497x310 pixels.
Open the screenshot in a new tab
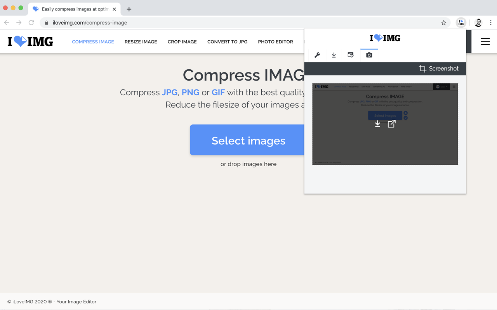(391, 124)
